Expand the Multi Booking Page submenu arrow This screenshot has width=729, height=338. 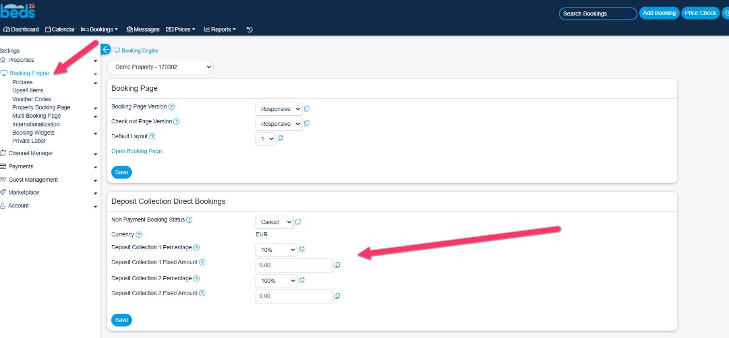click(96, 117)
